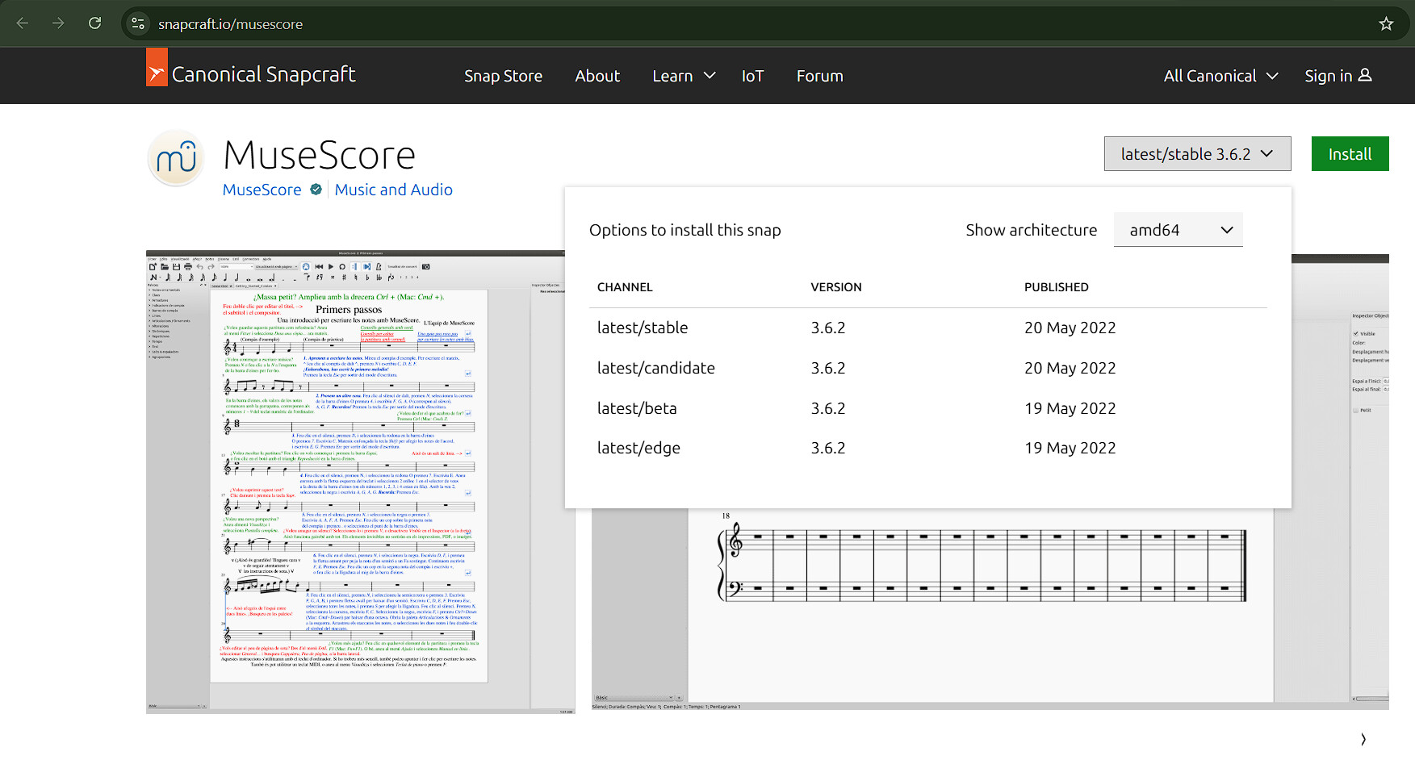Select the latest/beta channel row
Screen dimensions: 1415x760
(x=637, y=408)
